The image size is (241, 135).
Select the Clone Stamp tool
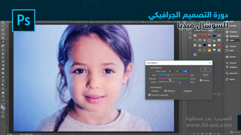tap(3, 54)
